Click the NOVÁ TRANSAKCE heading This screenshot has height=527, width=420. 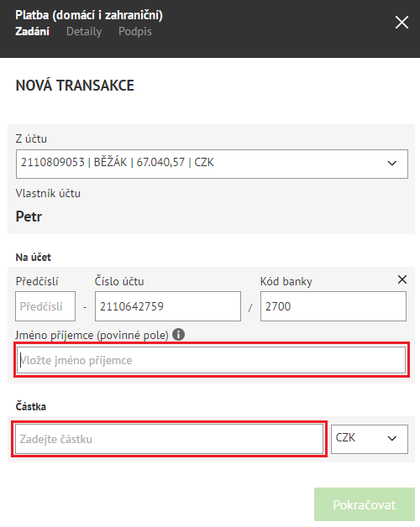[x=75, y=86]
